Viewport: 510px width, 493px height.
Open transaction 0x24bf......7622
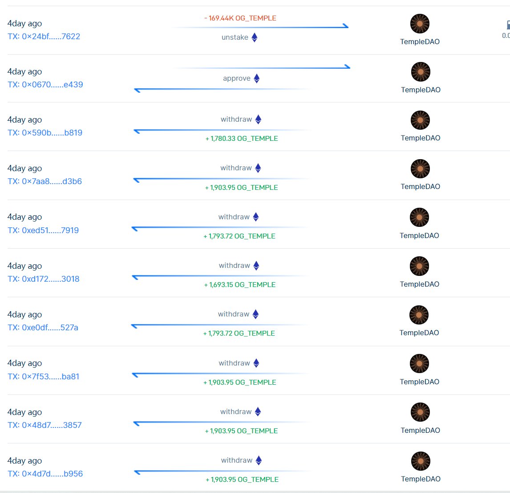click(x=43, y=37)
